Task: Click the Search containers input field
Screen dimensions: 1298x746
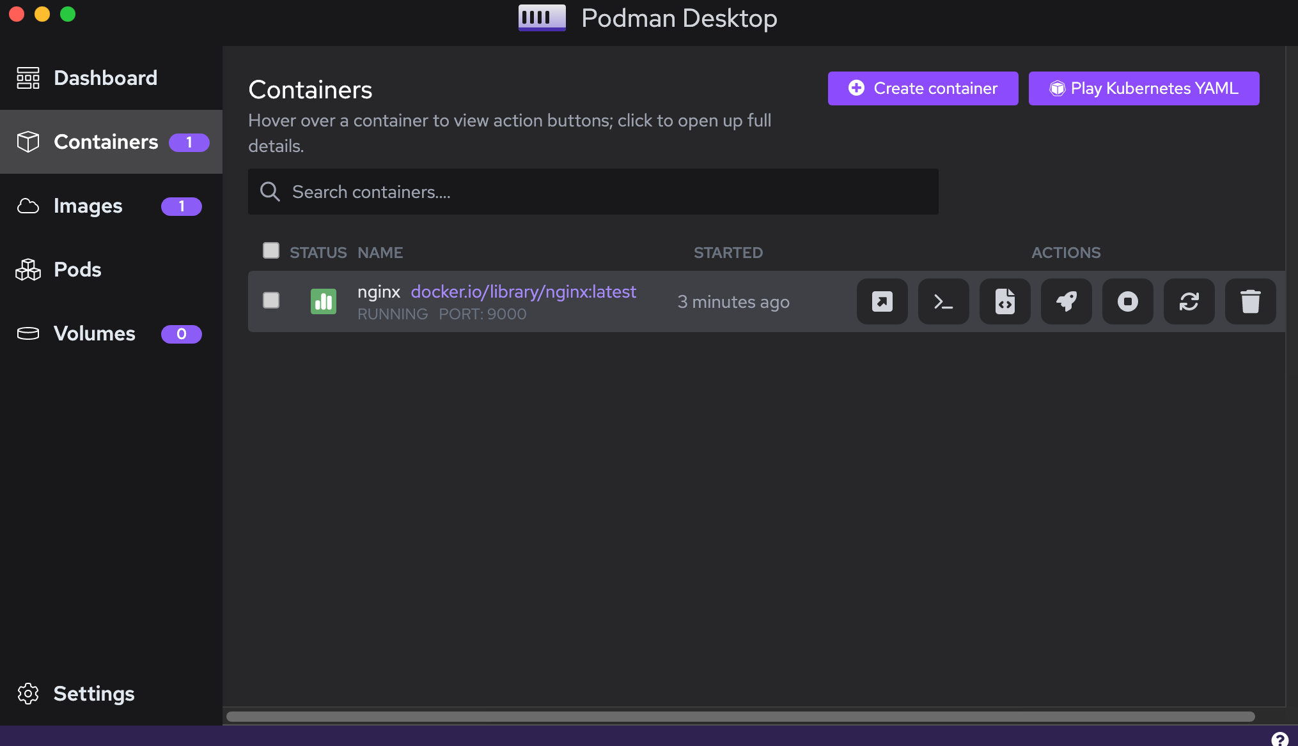Action: pos(593,192)
